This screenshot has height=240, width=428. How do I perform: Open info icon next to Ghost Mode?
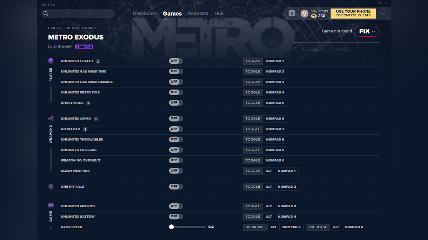pos(88,103)
